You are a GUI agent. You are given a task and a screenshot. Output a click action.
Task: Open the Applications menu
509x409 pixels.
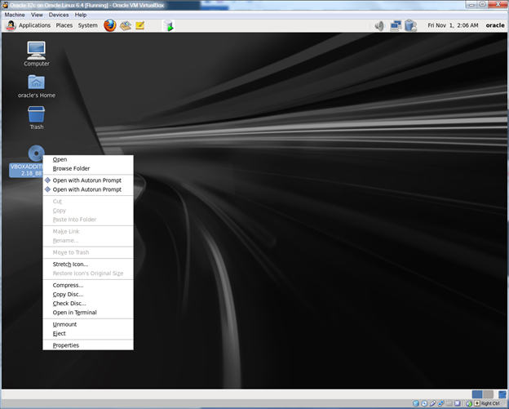coord(33,25)
